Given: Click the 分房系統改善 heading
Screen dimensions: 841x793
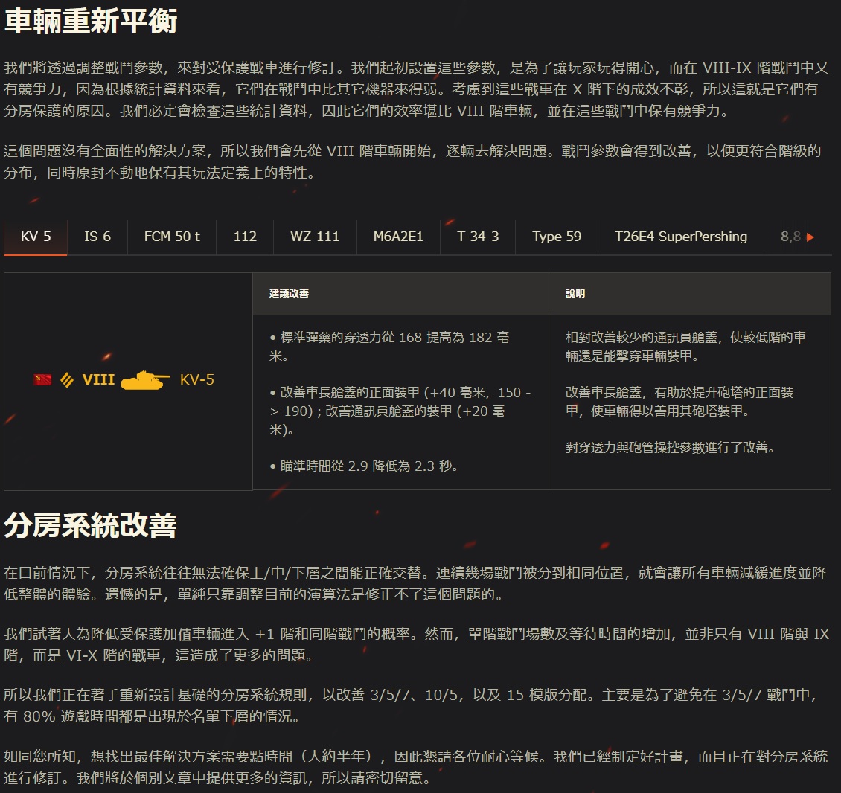Looking at the screenshot, I should coord(91,525).
